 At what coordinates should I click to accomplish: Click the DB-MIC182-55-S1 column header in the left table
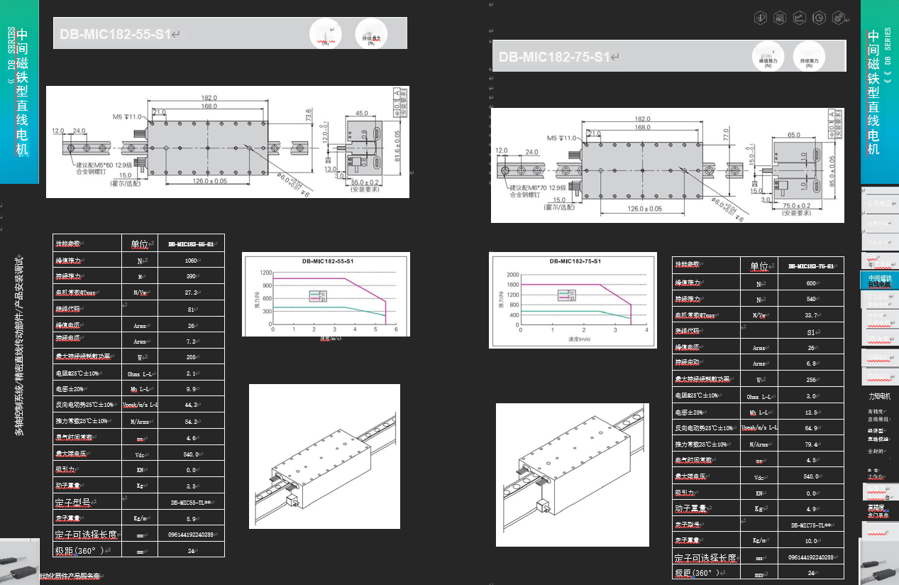tap(191, 244)
